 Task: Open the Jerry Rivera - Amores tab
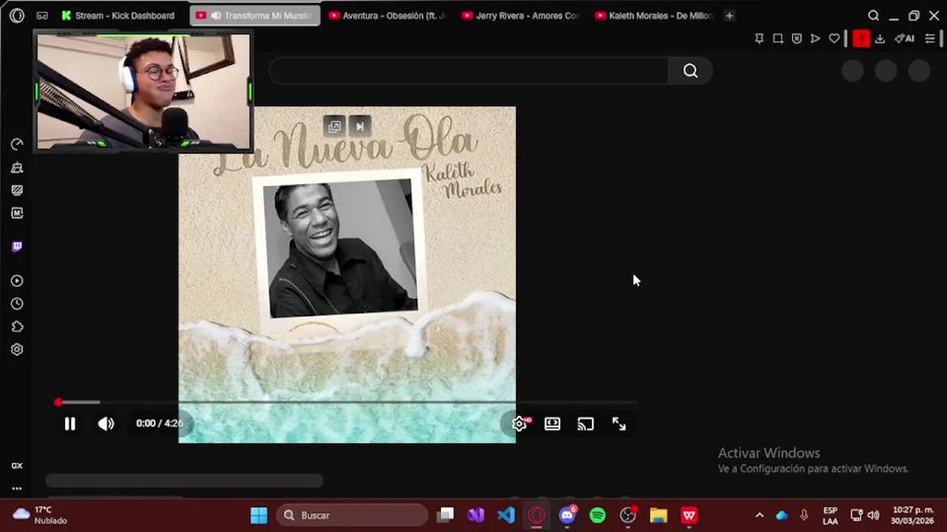point(521,16)
